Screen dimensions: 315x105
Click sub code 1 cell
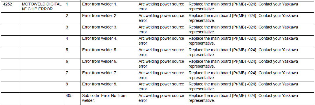coord(72,7)
